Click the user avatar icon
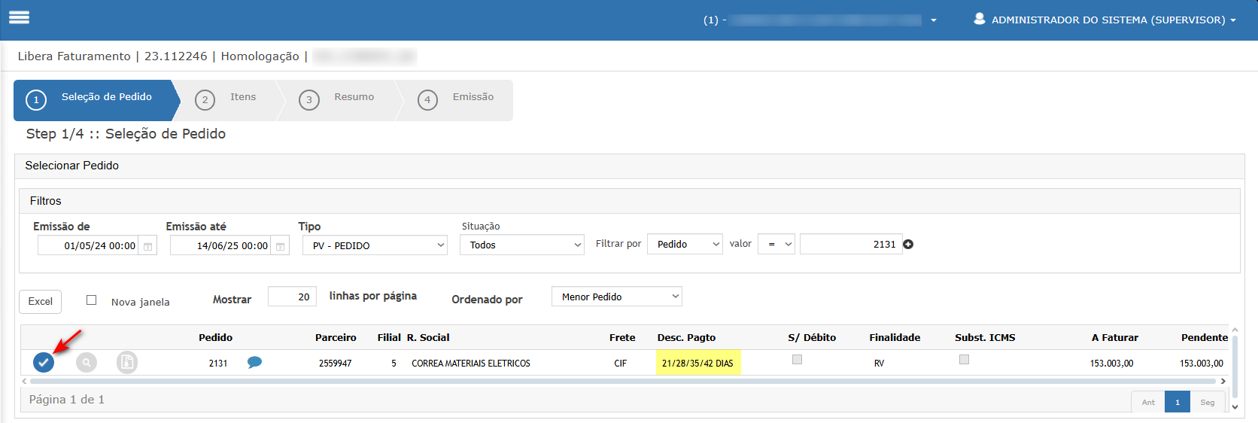The width and height of the screenshot is (1258, 423). coord(979,19)
